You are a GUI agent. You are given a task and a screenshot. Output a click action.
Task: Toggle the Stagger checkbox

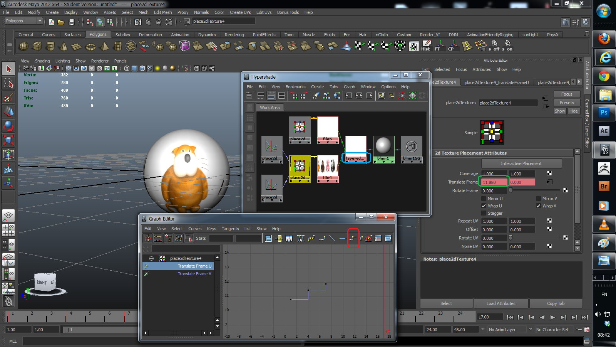tap(484, 213)
